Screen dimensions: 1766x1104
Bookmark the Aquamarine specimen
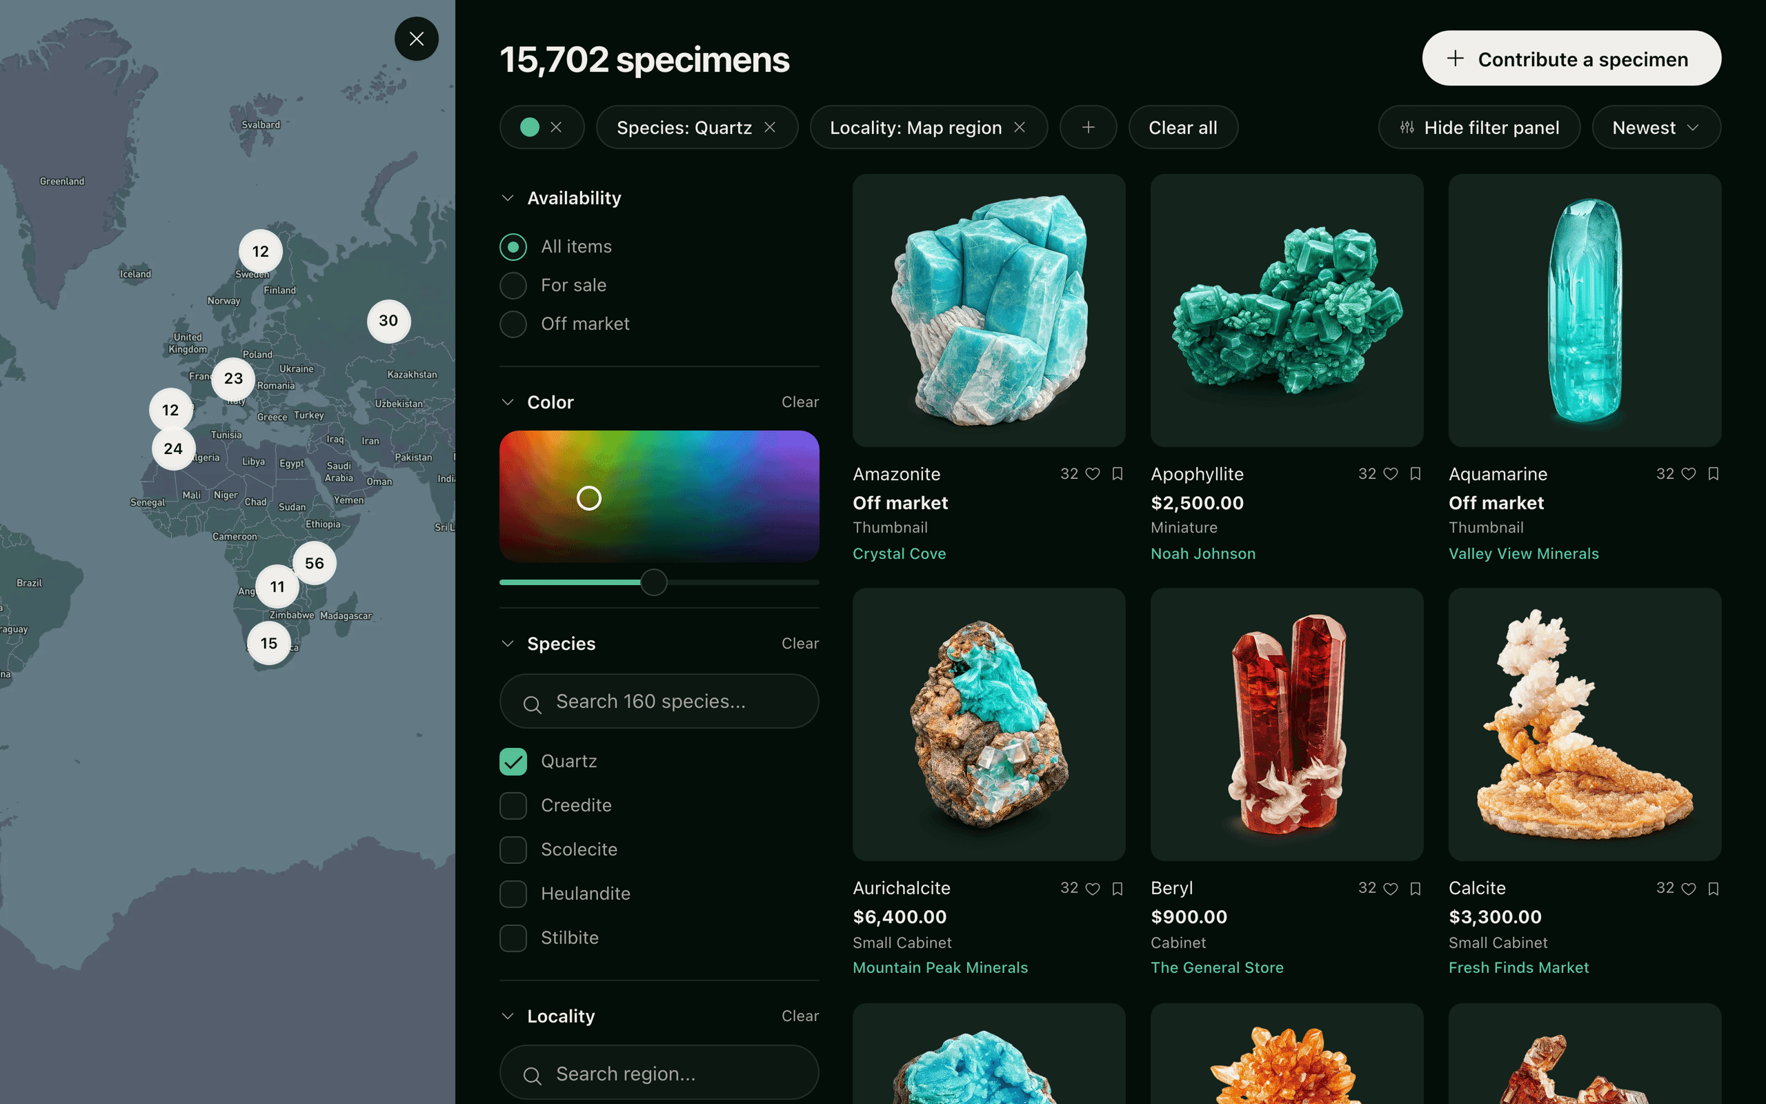[1714, 474]
